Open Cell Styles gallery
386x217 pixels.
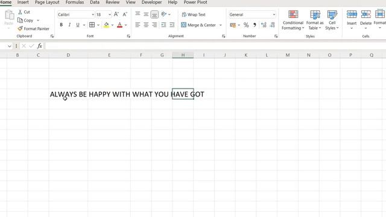[332, 20]
